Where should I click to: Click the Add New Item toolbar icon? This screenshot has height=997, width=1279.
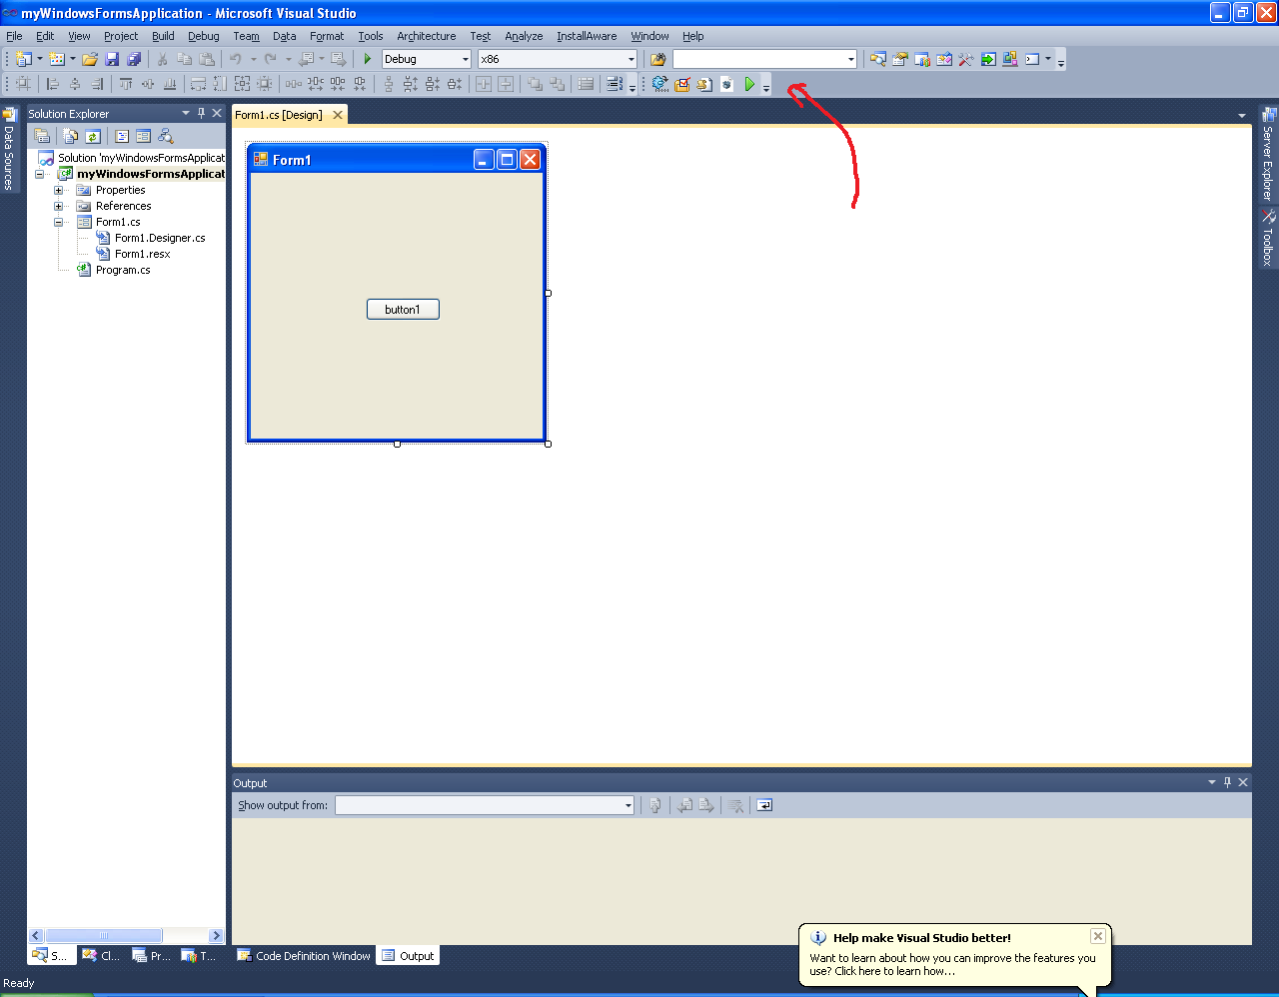click(x=57, y=59)
